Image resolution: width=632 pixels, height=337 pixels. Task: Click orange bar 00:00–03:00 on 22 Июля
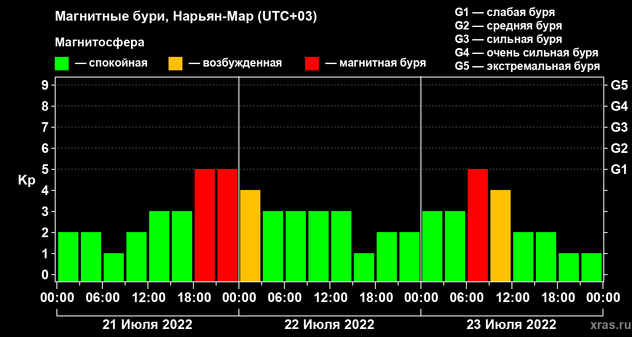pyautogui.click(x=250, y=235)
